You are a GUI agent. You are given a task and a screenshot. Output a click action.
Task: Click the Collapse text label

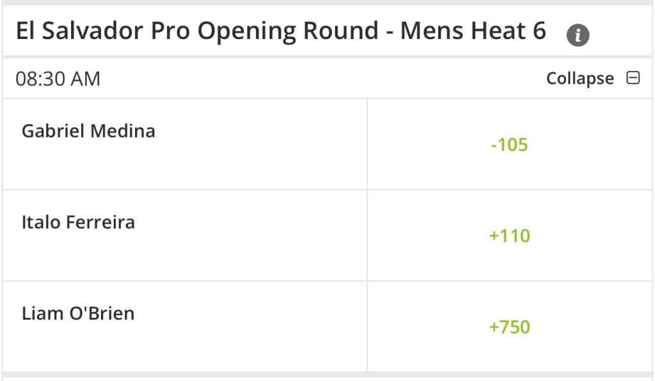point(580,79)
